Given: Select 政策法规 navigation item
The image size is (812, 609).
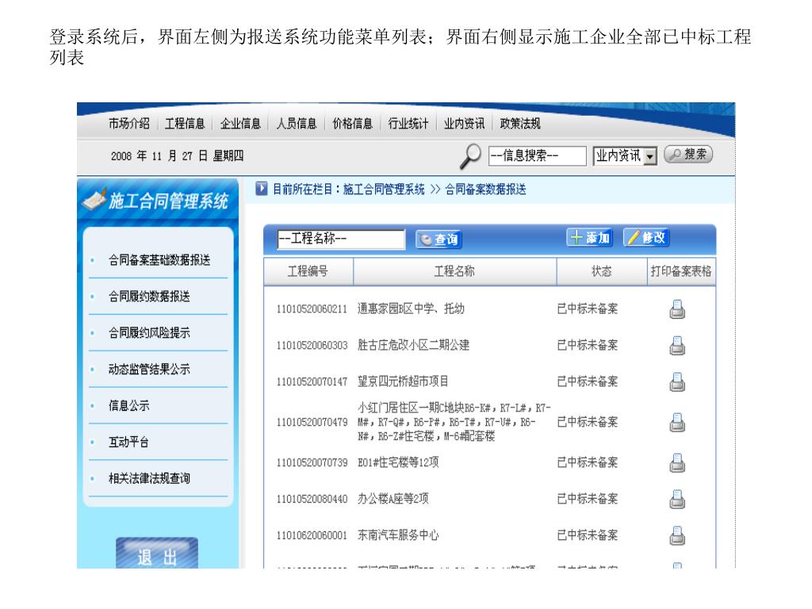Looking at the screenshot, I should point(520,123).
